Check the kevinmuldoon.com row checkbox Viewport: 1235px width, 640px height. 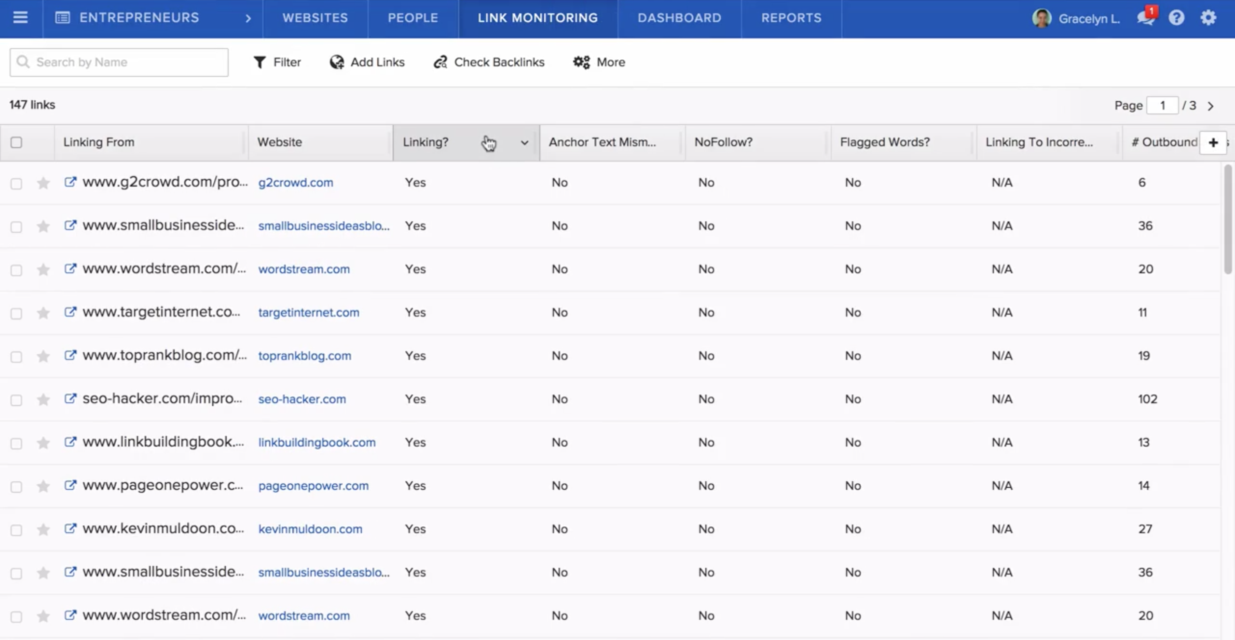[16, 531]
